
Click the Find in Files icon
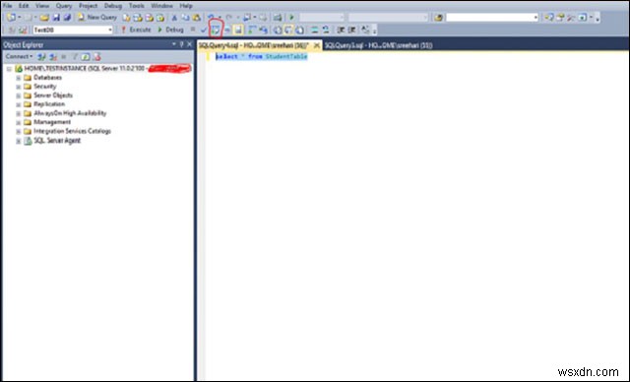(x=438, y=18)
